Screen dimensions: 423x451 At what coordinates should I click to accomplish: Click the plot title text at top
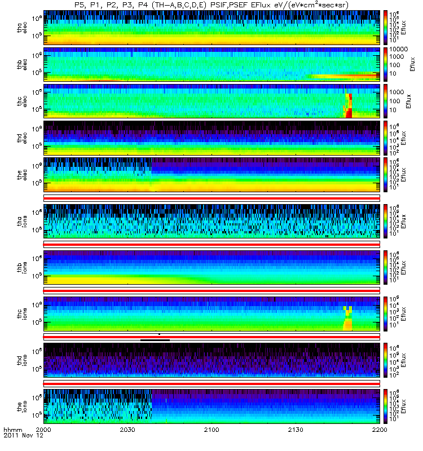[x=211, y=5]
